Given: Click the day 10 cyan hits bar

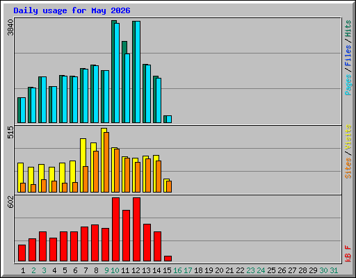Looking at the screenshot, I should [117, 73].
